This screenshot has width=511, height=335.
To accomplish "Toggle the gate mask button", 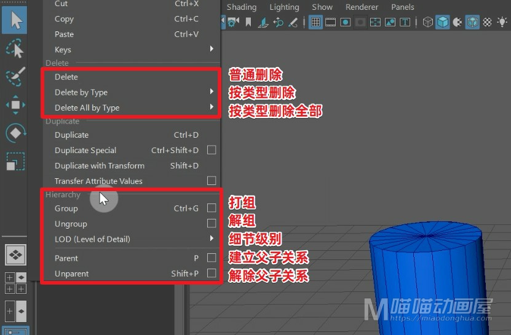I will [x=360, y=22].
